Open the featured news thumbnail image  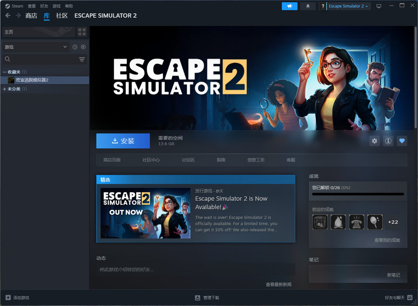tap(146, 213)
